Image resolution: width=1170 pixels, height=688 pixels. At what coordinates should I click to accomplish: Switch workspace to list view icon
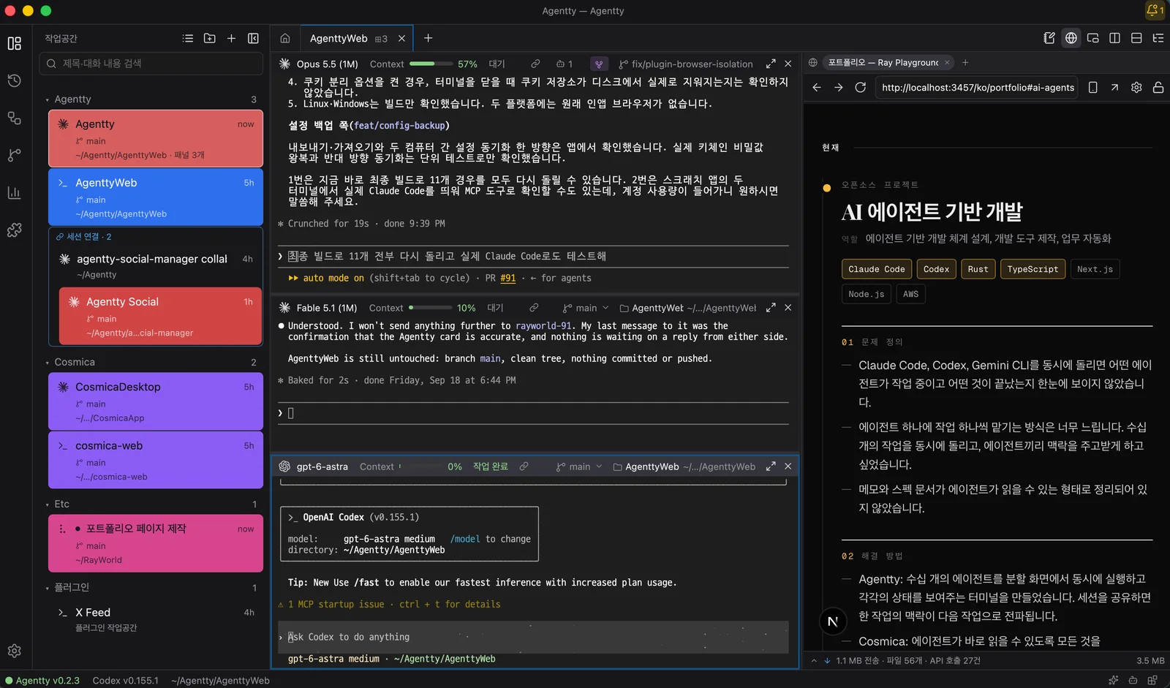(188, 38)
